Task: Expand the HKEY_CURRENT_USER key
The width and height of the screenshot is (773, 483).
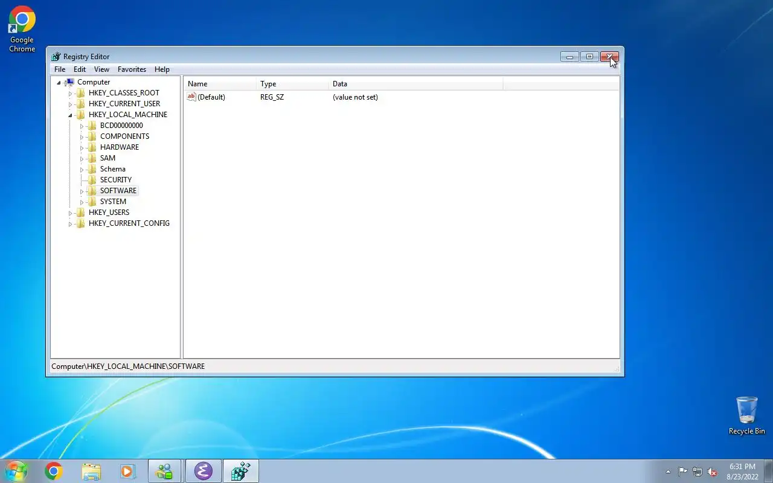Action: click(70, 104)
